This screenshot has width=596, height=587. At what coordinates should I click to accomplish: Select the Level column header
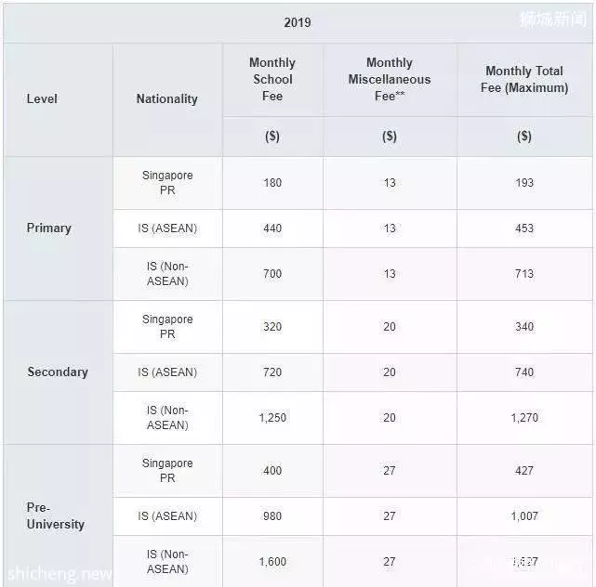(x=42, y=98)
